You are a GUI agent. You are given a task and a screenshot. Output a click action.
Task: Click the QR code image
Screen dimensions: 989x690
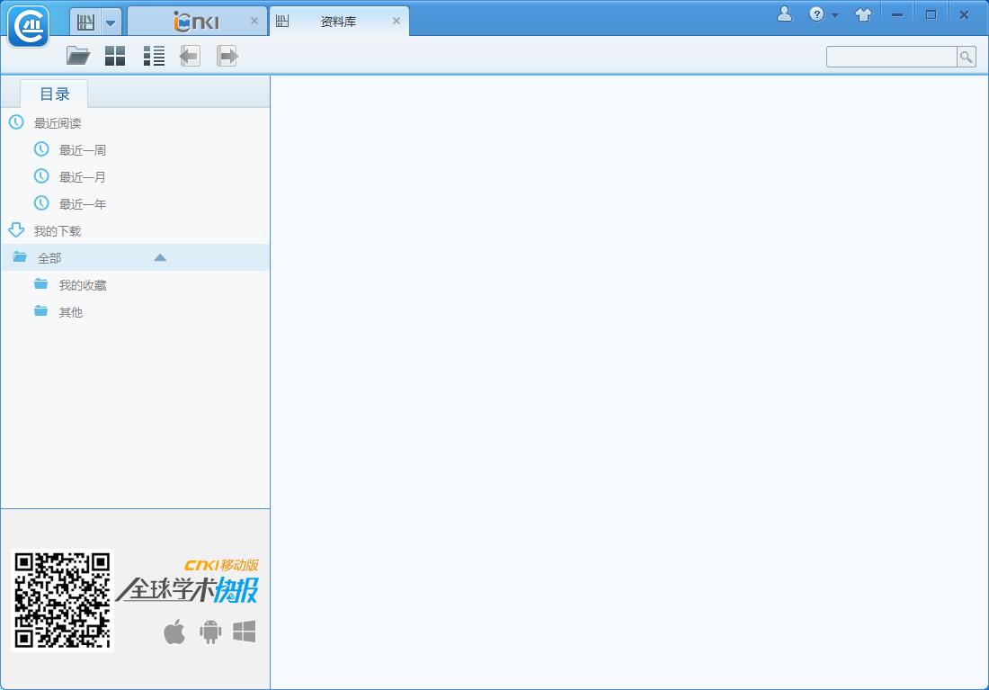tap(62, 600)
